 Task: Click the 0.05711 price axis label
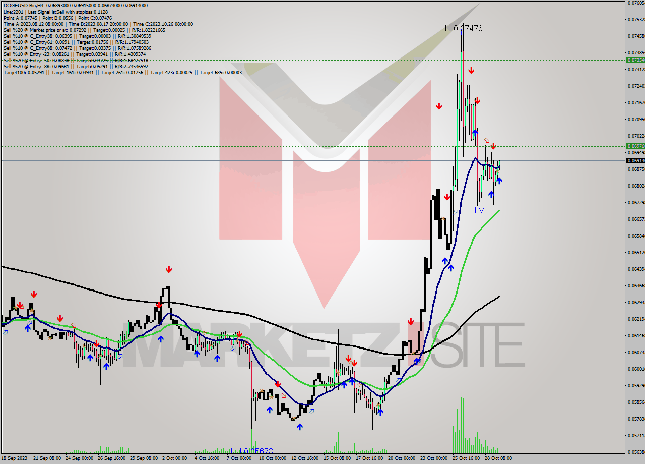(x=636, y=435)
